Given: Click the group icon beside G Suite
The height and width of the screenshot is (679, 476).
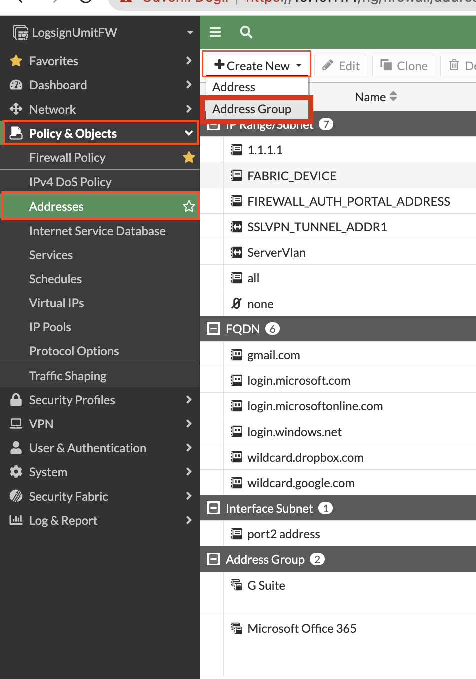Looking at the screenshot, I should pos(236,584).
